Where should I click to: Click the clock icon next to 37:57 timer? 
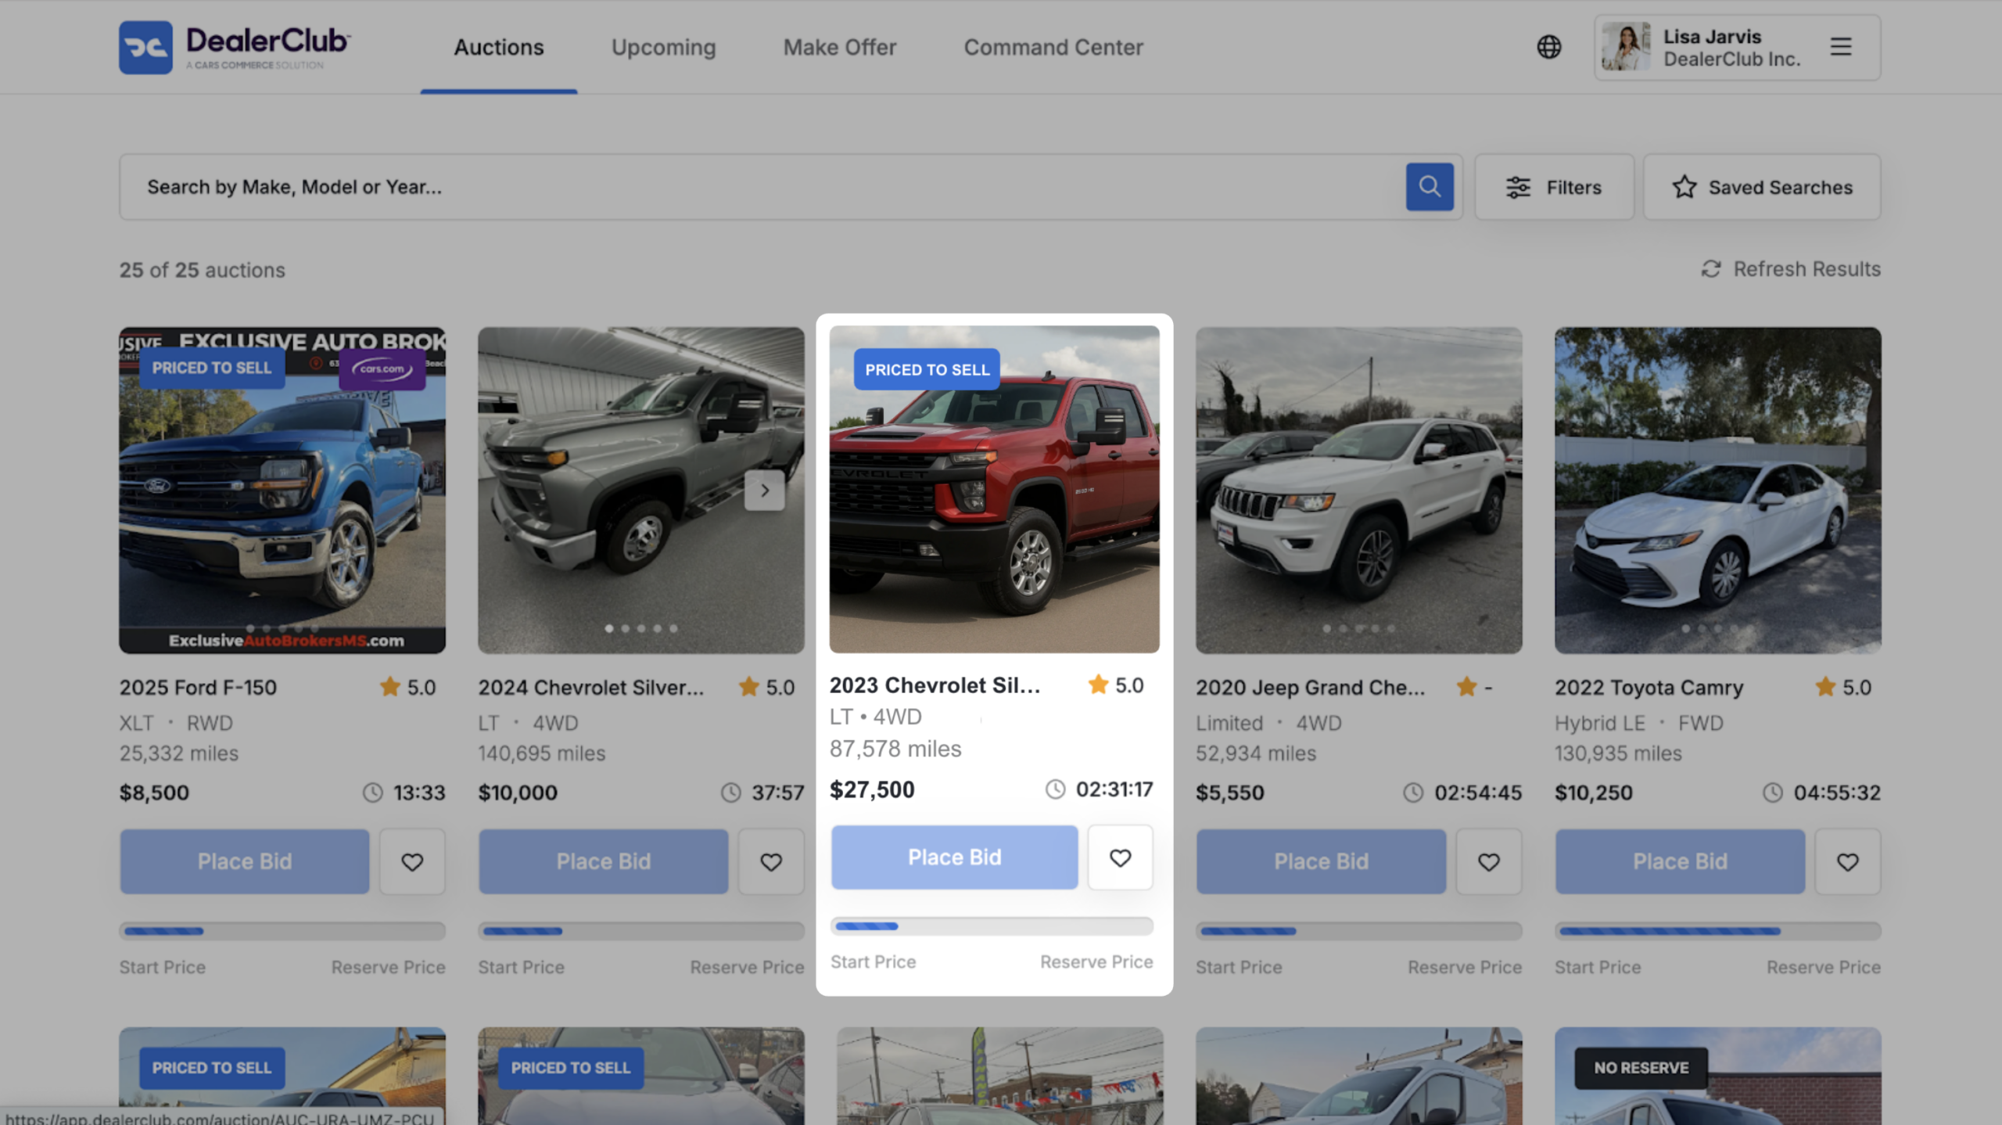[731, 793]
